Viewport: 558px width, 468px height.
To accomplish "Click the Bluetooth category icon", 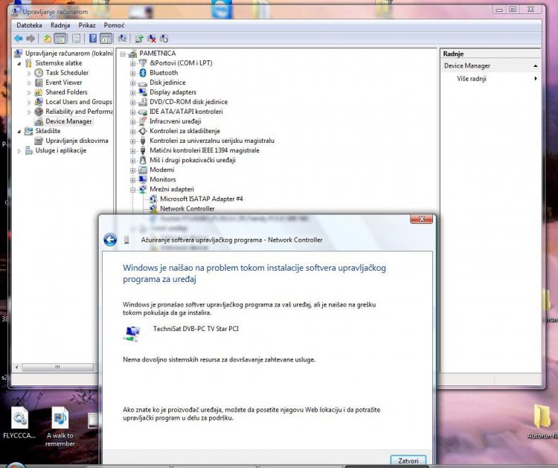I will click(143, 73).
